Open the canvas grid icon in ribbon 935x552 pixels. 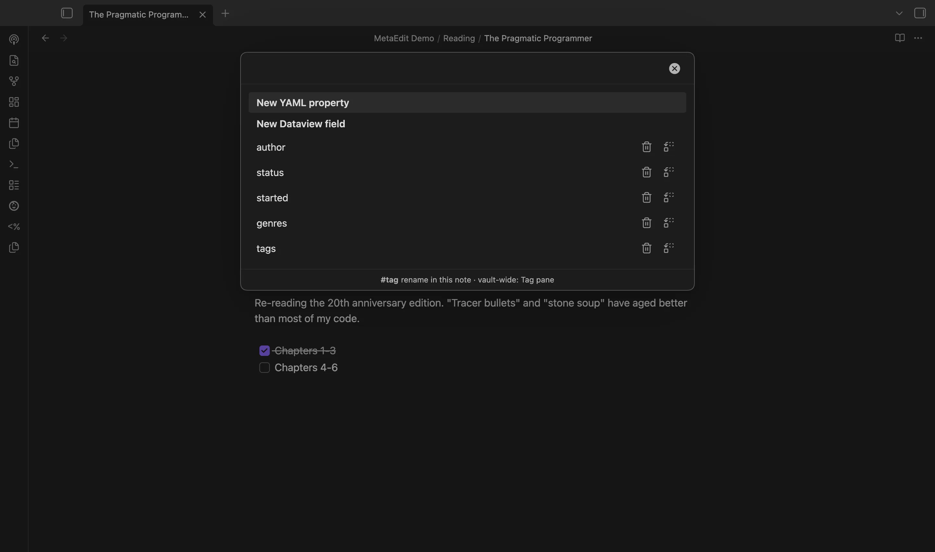coord(14,102)
